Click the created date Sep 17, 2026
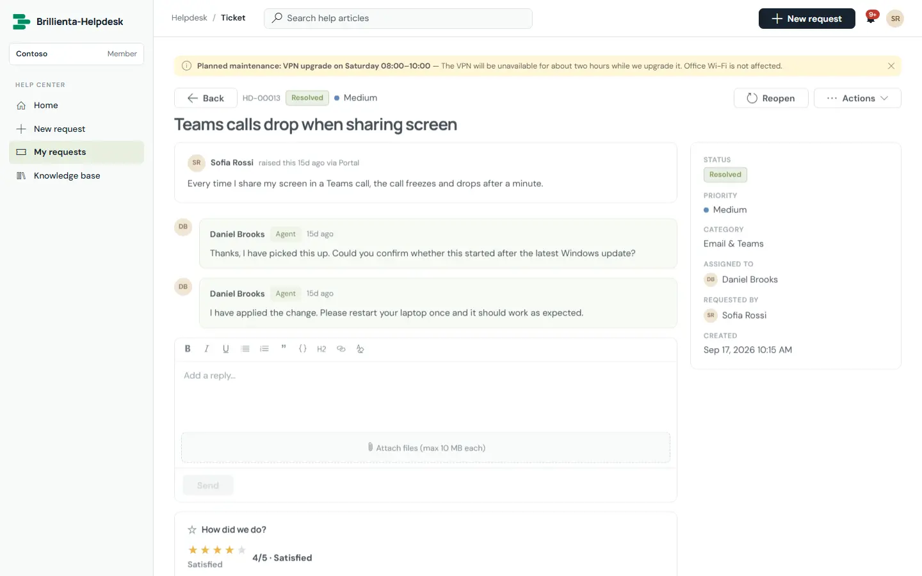 click(748, 350)
